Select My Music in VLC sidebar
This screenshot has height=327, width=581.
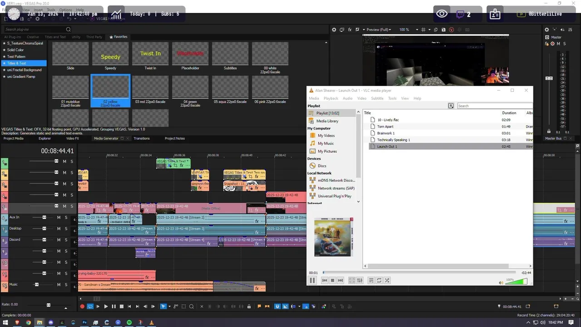click(325, 143)
